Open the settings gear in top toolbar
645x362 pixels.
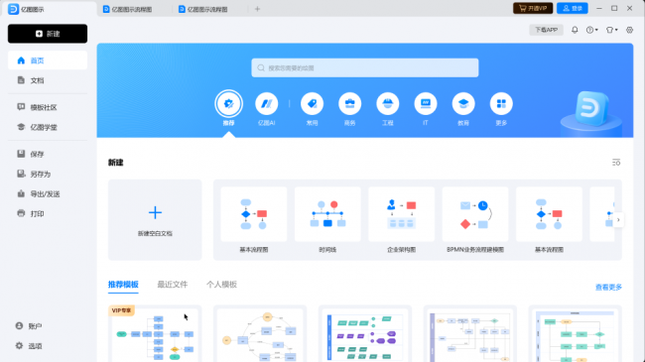pos(629,30)
